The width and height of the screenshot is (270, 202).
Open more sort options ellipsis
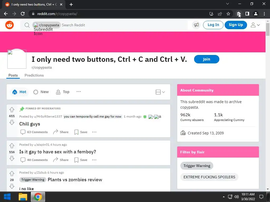pos(79,92)
